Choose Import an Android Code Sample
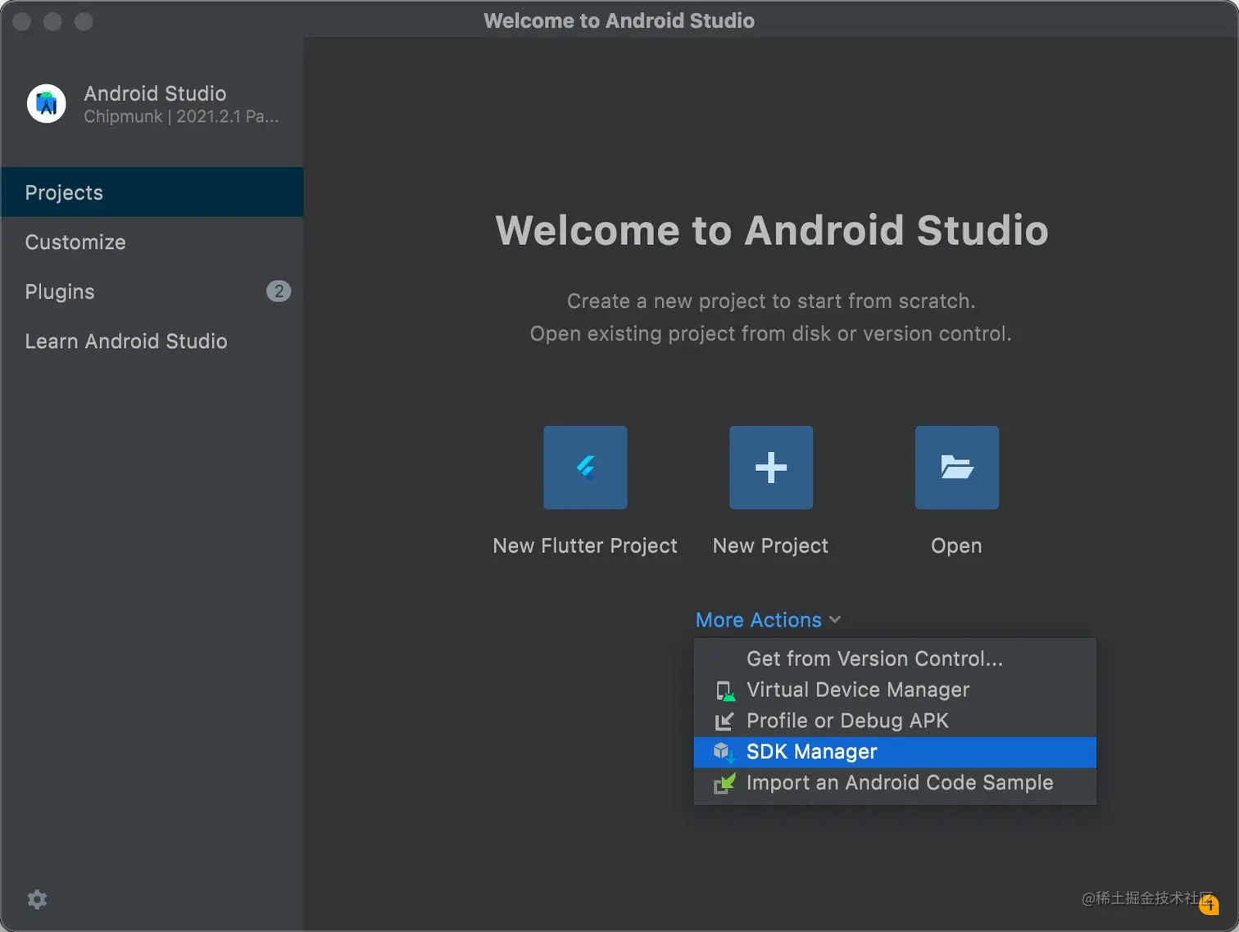This screenshot has height=932, width=1239. tap(895, 783)
